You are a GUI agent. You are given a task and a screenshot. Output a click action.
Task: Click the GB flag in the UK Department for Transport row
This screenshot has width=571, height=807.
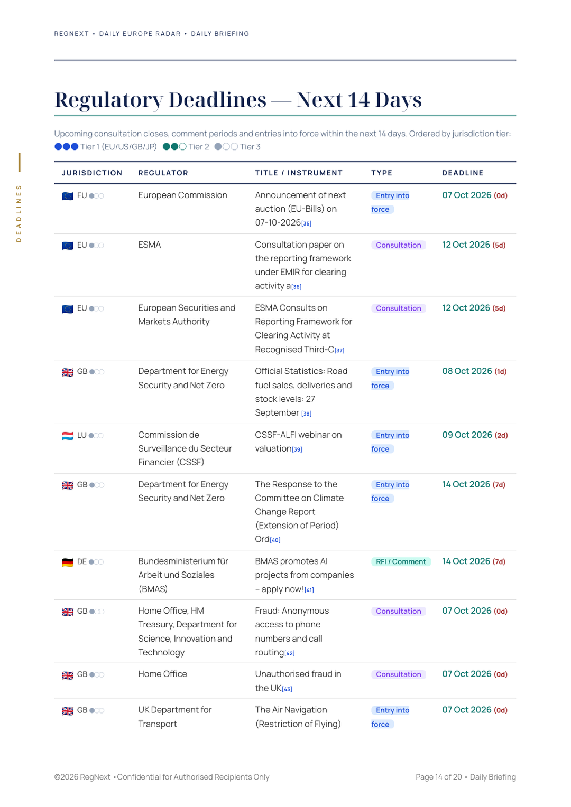coord(68,711)
